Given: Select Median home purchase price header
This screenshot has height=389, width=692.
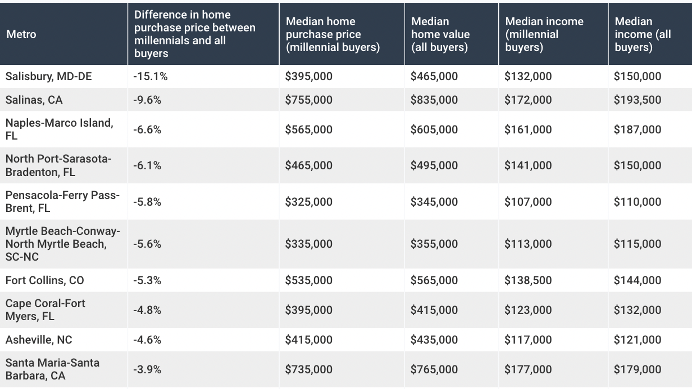Looking at the screenshot, I should point(333,34).
